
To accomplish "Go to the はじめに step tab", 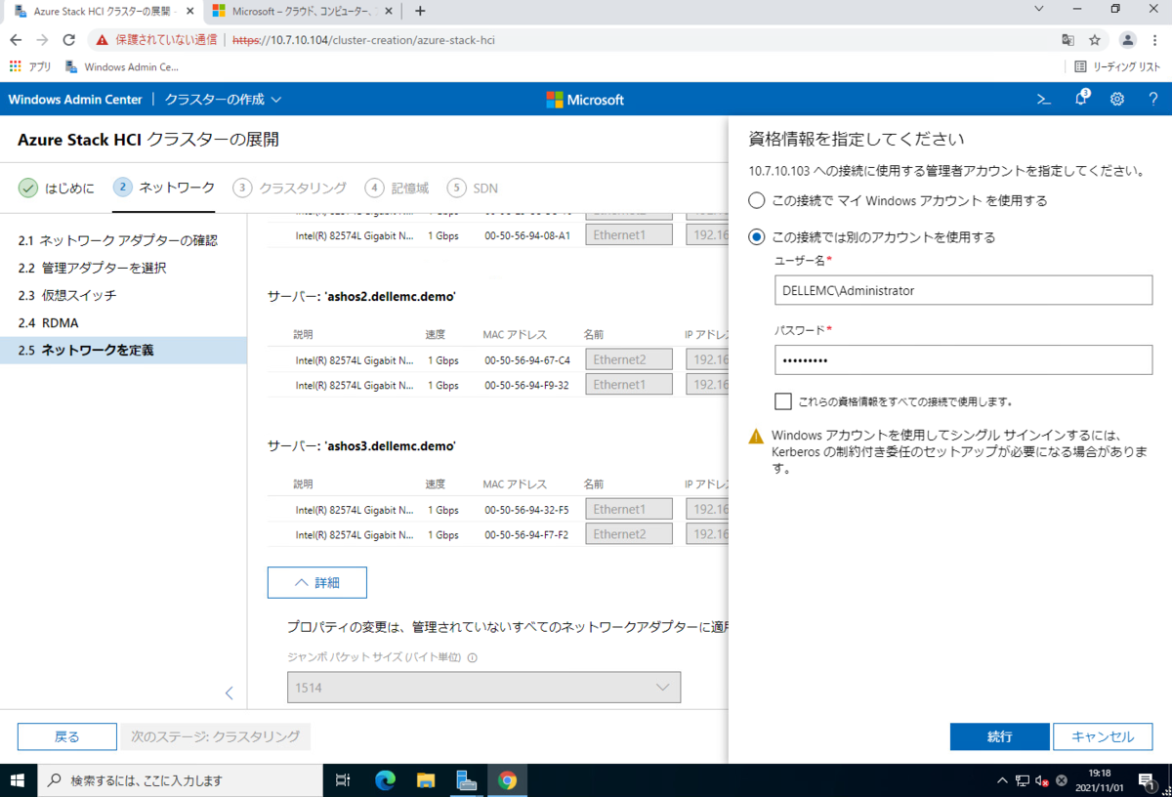I will 57,189.
